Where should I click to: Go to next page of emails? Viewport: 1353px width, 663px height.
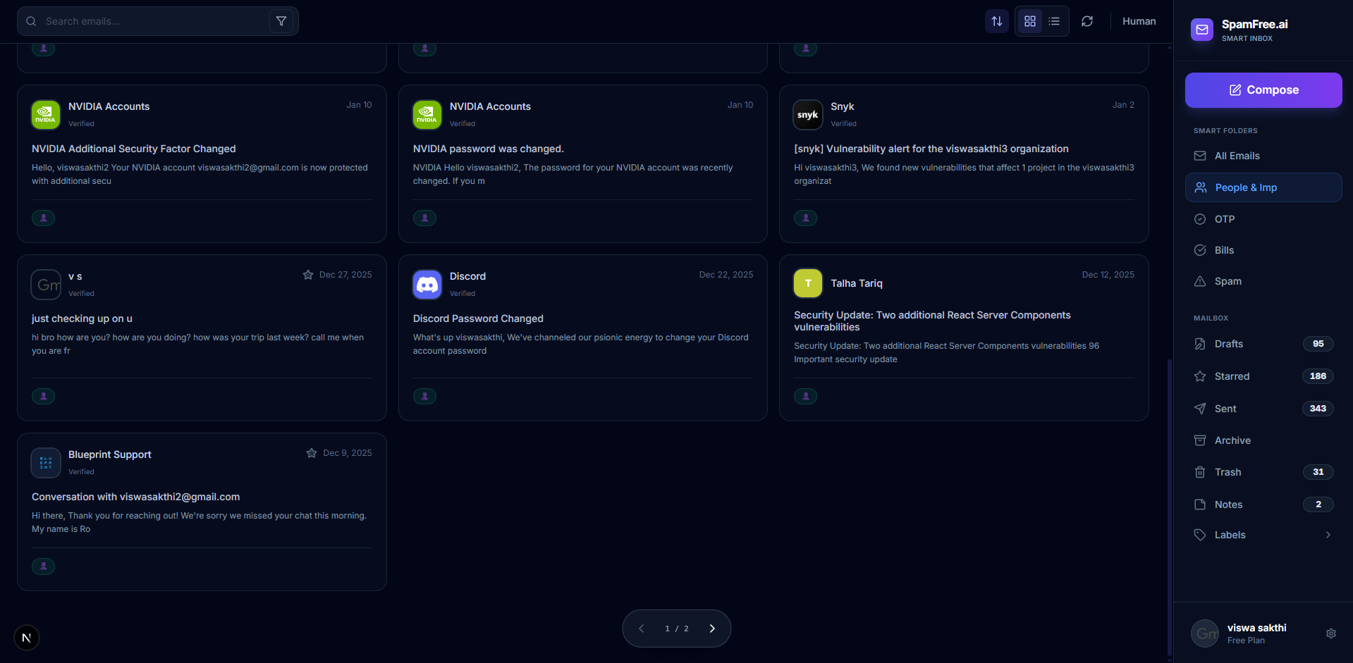712,628
